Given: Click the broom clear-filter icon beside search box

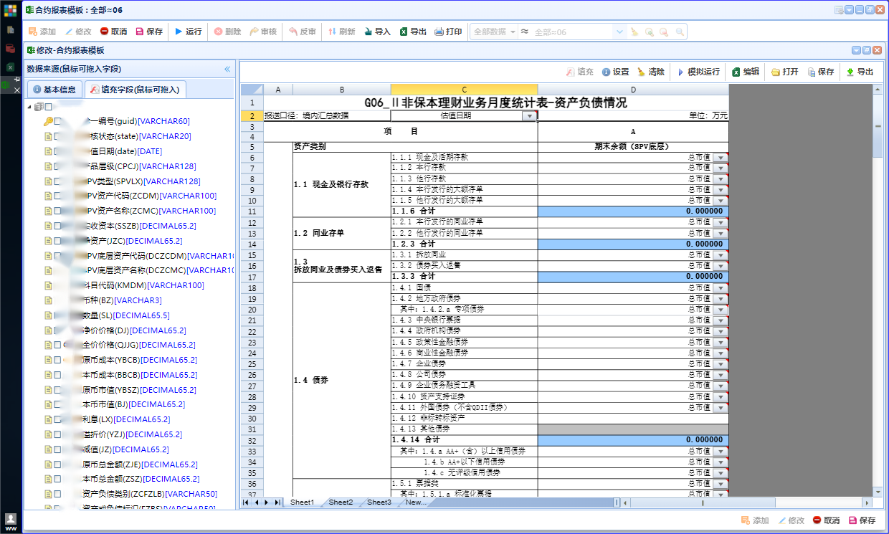Looking at the screenshot, I should 634,32.
